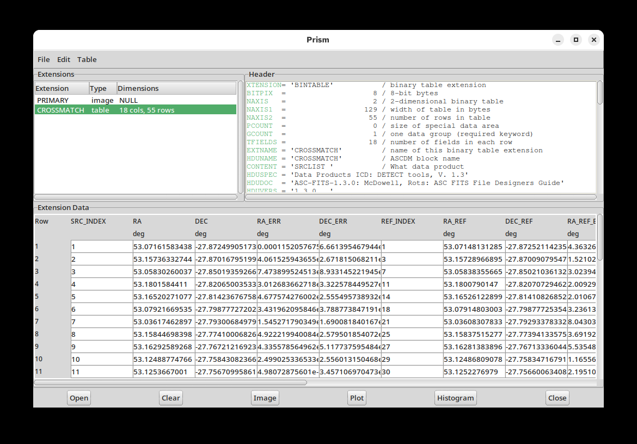This screenshot has width=637, height=444.
Task: Click the Extension Data vertical scrollbar
Action: tap(600, 238)
